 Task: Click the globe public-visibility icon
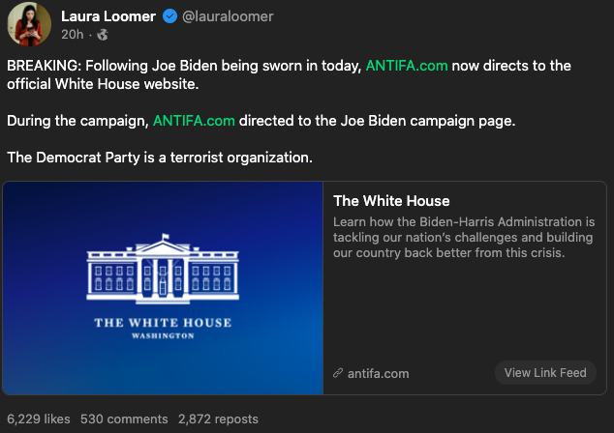click(104, 35)
